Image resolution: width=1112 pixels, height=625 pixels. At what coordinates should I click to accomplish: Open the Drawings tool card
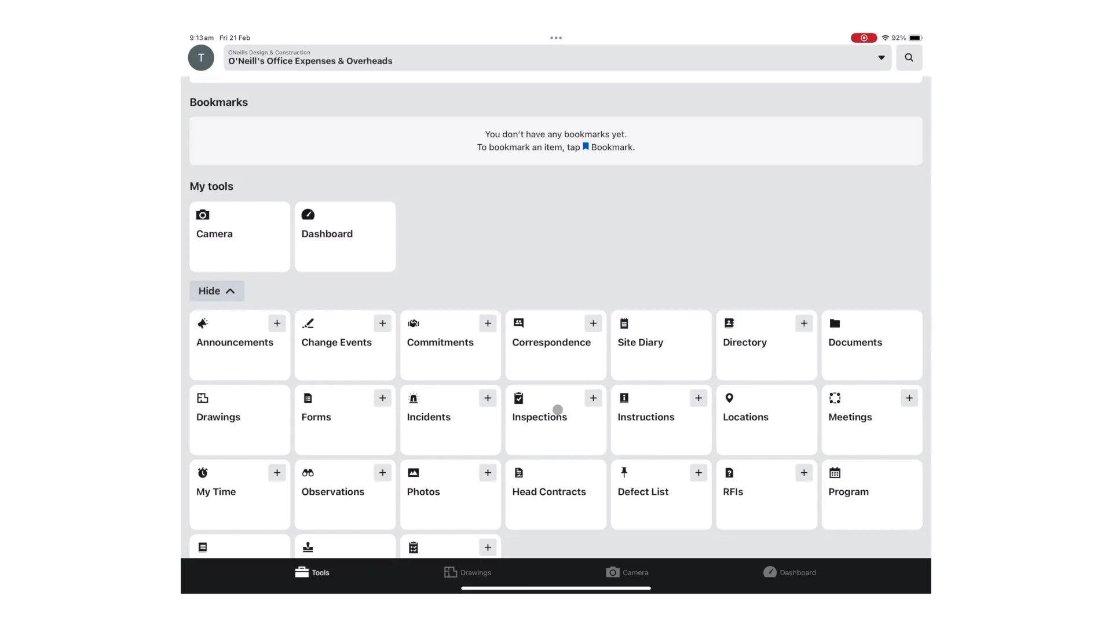pos(239,420)
